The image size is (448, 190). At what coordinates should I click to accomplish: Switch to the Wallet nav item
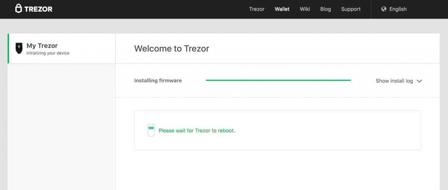pyautogui.click(x=282, y=9)
